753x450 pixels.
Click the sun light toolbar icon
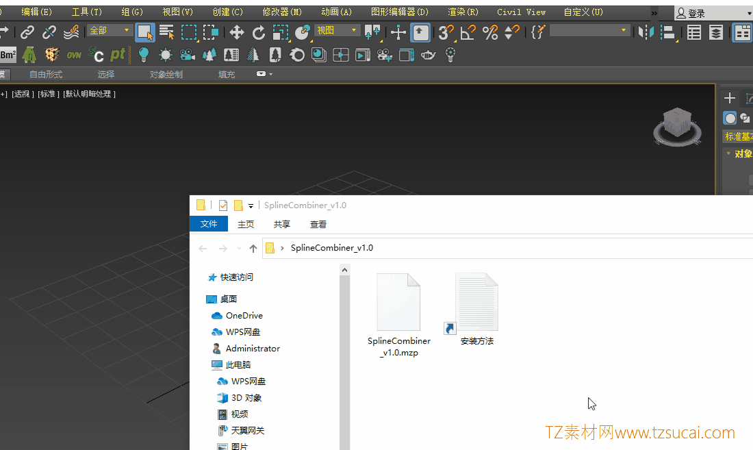point(166,55)
